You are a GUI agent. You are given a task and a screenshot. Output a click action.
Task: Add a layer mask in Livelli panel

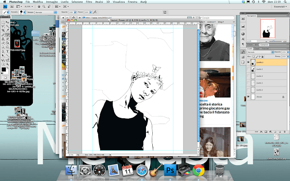266,132
